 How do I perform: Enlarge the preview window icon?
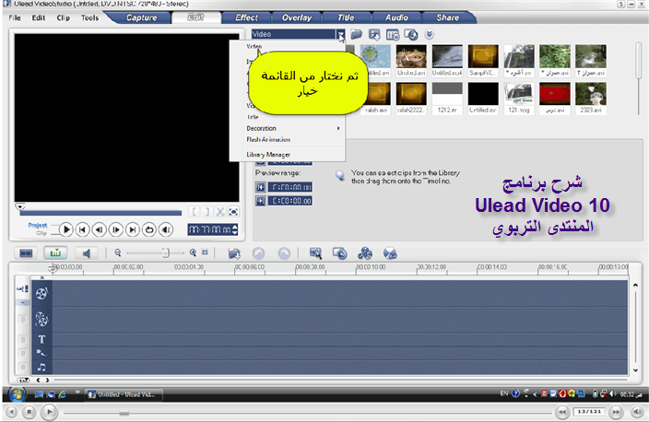[x=233, y=212]
